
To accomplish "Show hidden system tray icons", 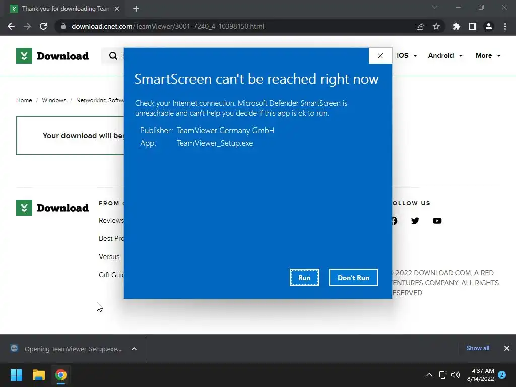I will click(x=429, y=375).
